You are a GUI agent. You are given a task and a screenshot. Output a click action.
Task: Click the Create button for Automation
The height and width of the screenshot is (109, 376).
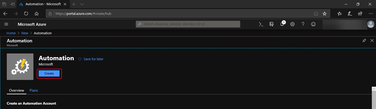click(x=49, y=73)
